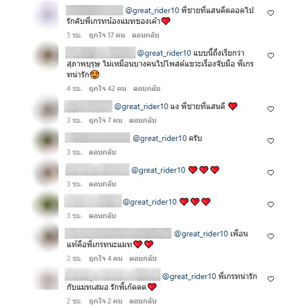Like the comment ending 'น้องแมทของเค้า'
This screenshot has height=308, width=281.
(271, 13)
